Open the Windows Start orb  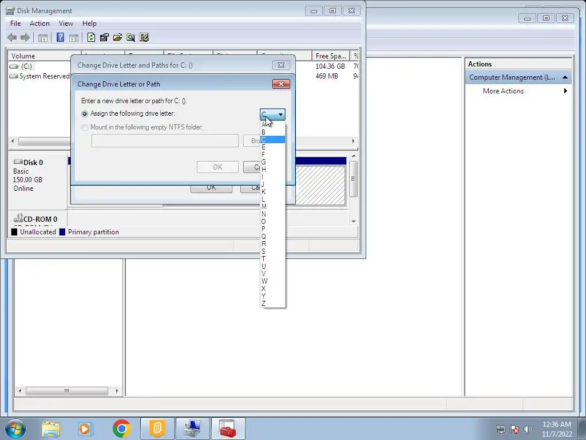pyautogui.click(x=15, y=429)
